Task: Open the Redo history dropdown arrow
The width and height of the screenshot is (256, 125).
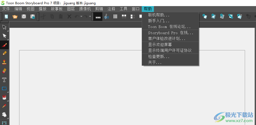Action: tap(90, 16)
